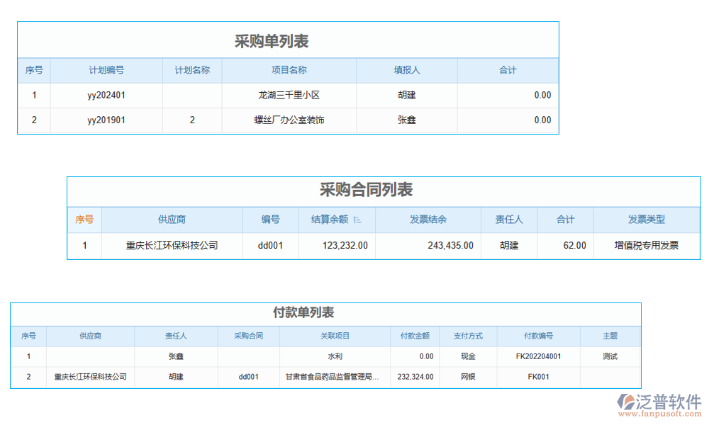This screenshot has height=425, width=709.
Task: Click the 主题 column header
Action: [x=610, y=336]
